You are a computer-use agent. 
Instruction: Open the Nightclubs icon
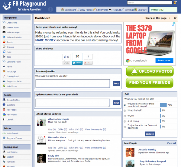coord(4,162)
